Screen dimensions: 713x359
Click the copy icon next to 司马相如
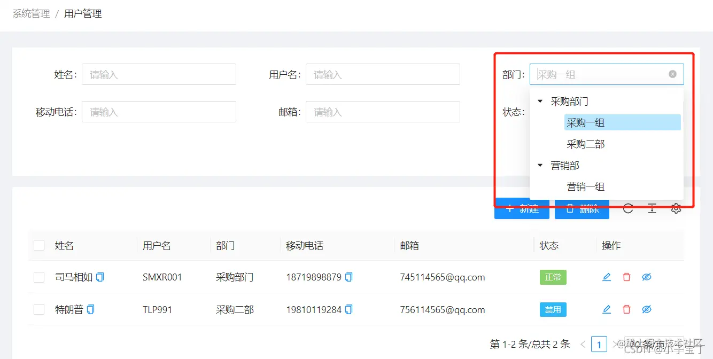101,277
